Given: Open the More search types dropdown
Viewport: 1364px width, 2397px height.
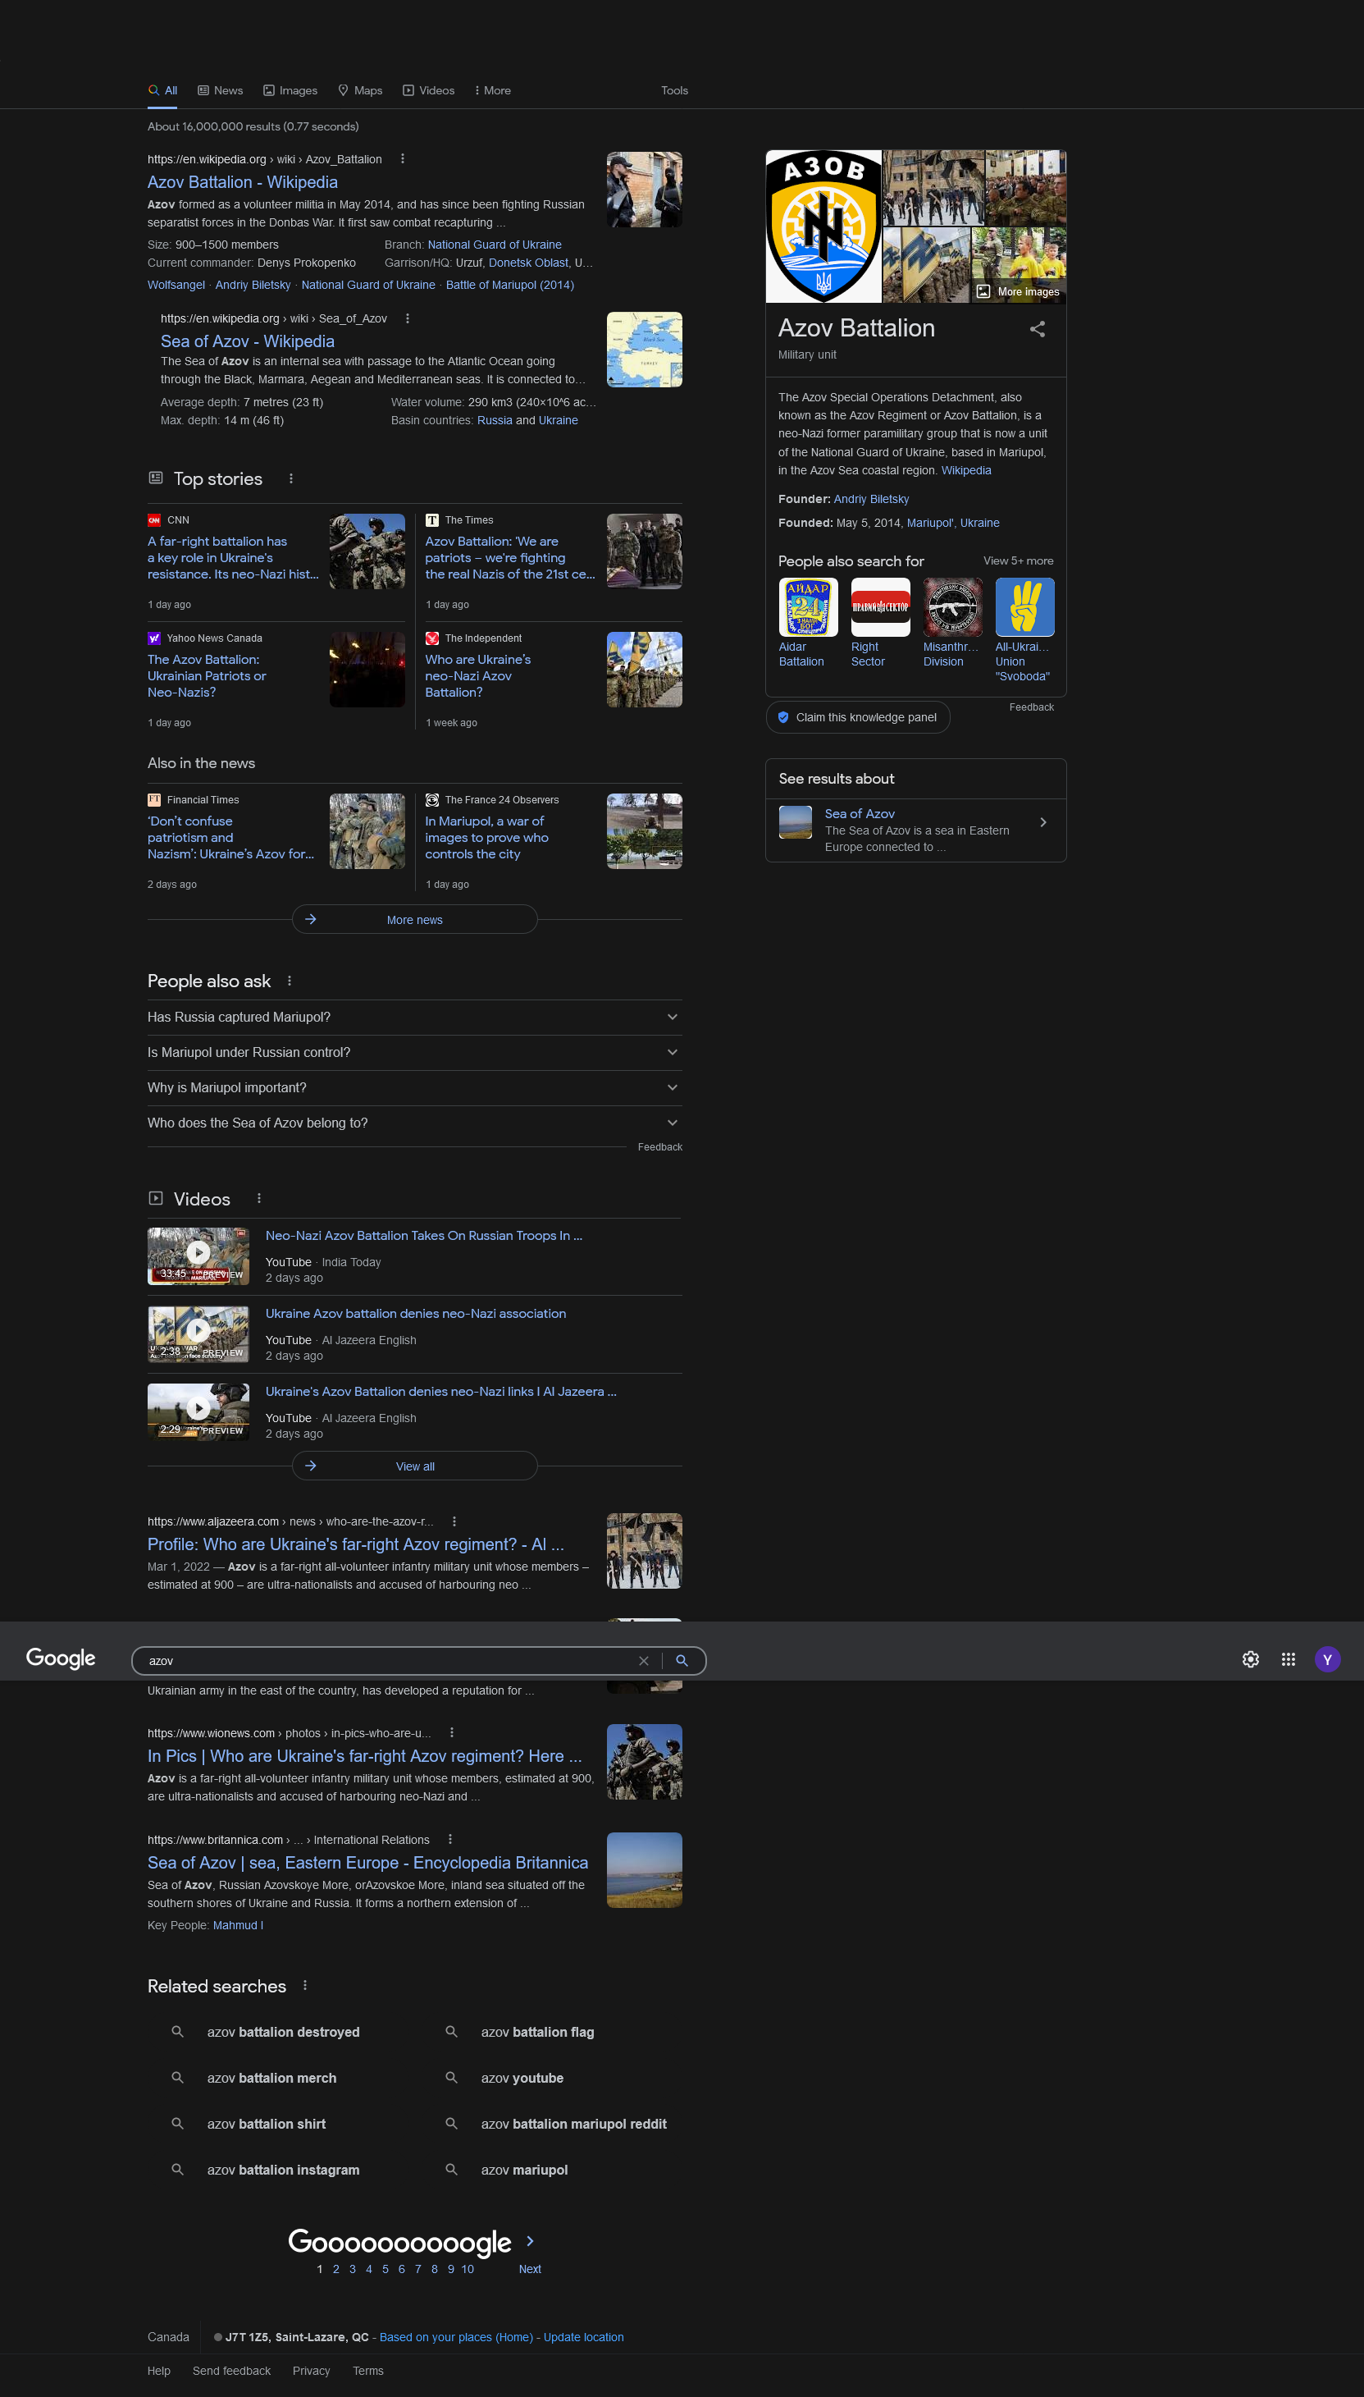Looking at the screenshot, I should (493, 91).
